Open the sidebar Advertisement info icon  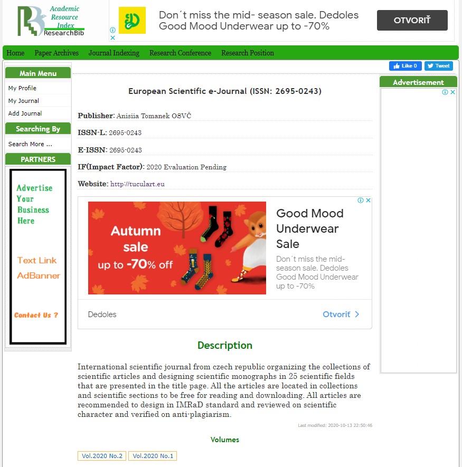point(445,92)
